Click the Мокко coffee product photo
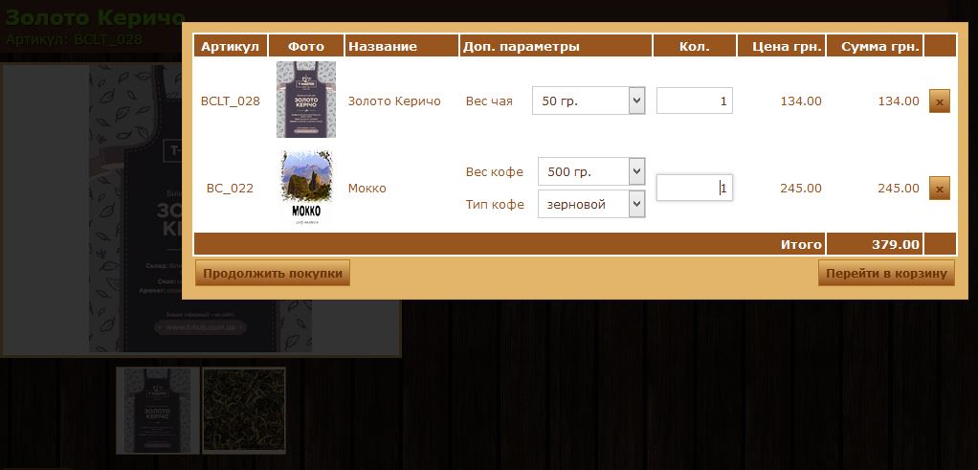 point(306,188)
